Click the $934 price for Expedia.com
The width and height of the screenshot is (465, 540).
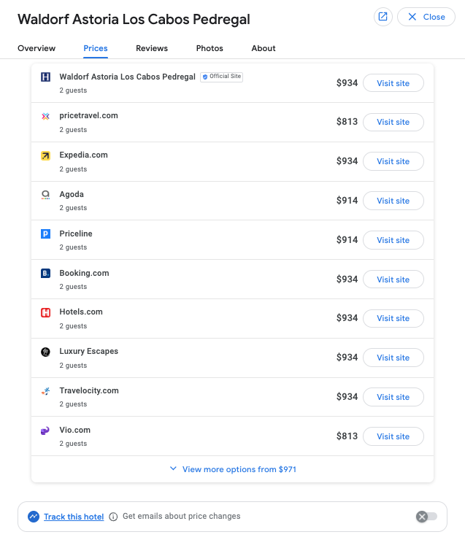(x=347, y=161)
